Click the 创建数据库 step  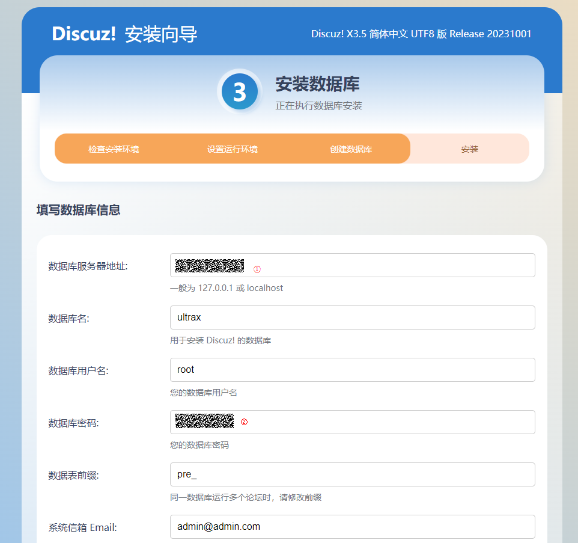pos(351,149)
